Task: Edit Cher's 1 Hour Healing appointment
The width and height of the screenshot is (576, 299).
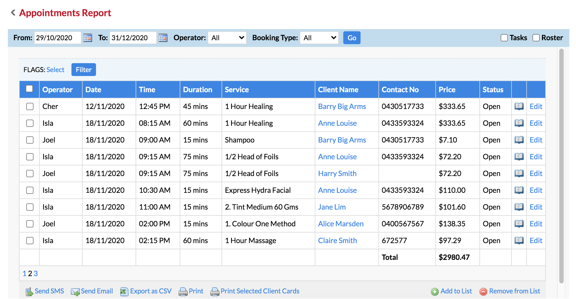Action: (536, 106)
